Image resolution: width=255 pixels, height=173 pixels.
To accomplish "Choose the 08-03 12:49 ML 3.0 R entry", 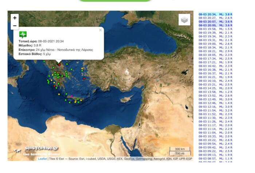I will pyautogui.click(x=215, y=99).
